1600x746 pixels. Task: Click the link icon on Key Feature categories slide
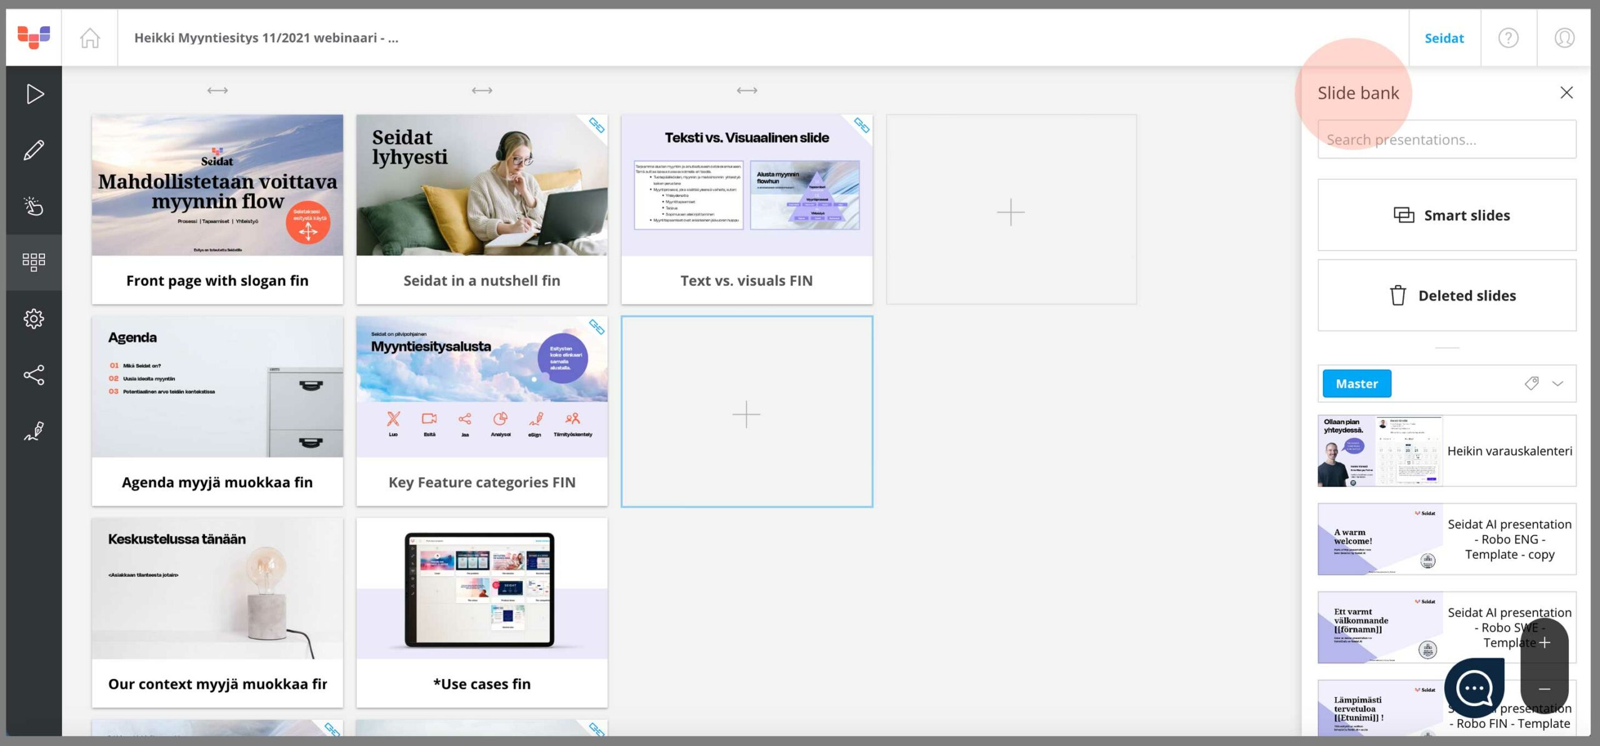[596, 327]
